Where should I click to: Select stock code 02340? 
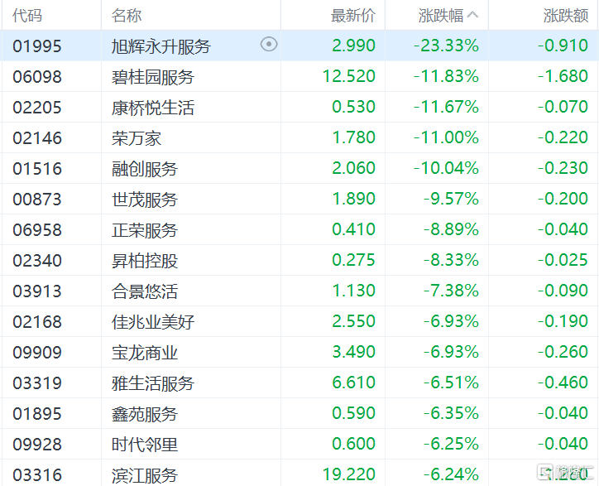37,261
